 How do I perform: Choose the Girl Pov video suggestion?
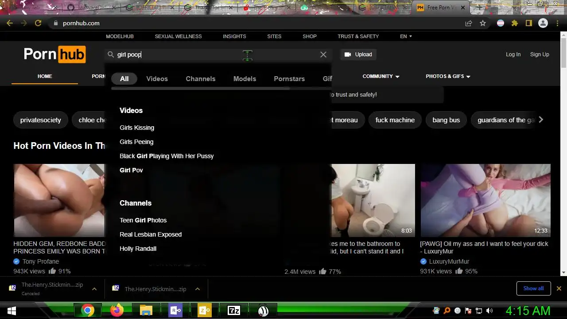point(131,170)
